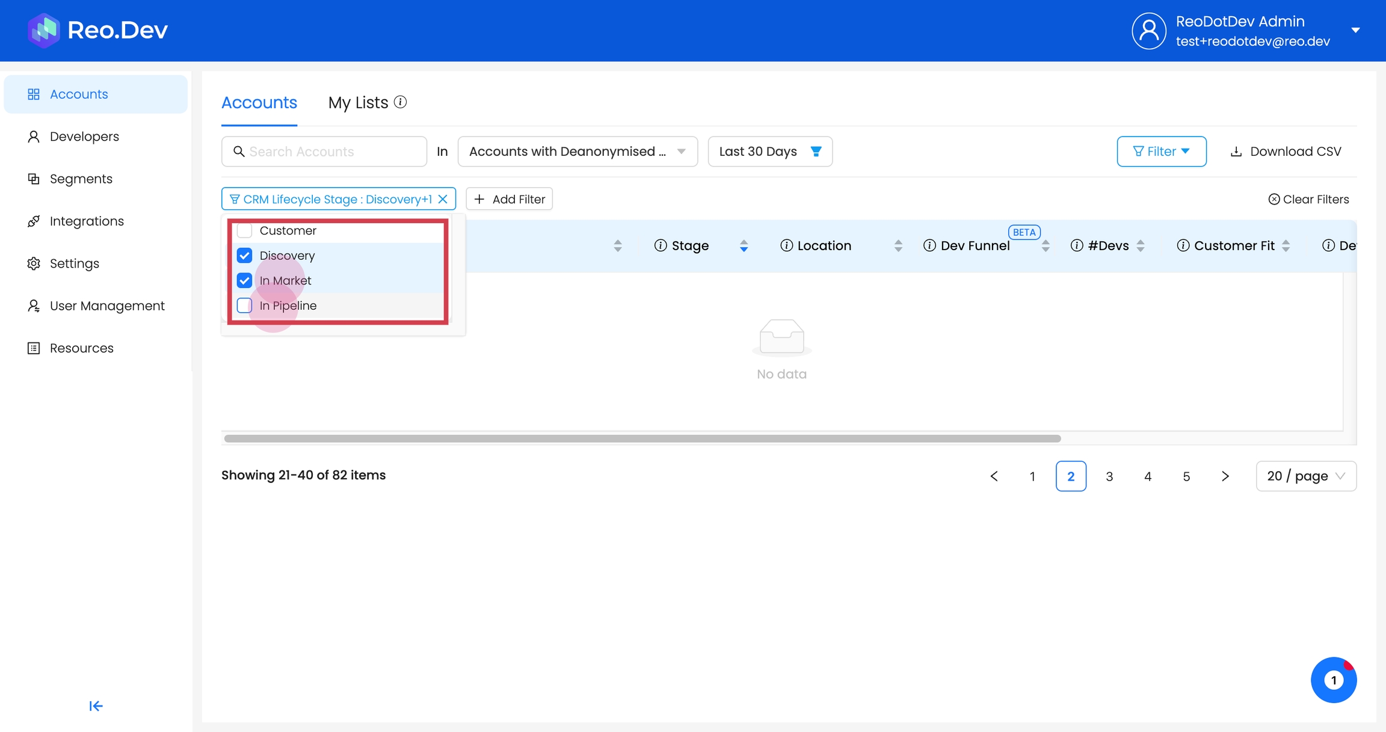Click the horizontal table scrollbar

642,438
